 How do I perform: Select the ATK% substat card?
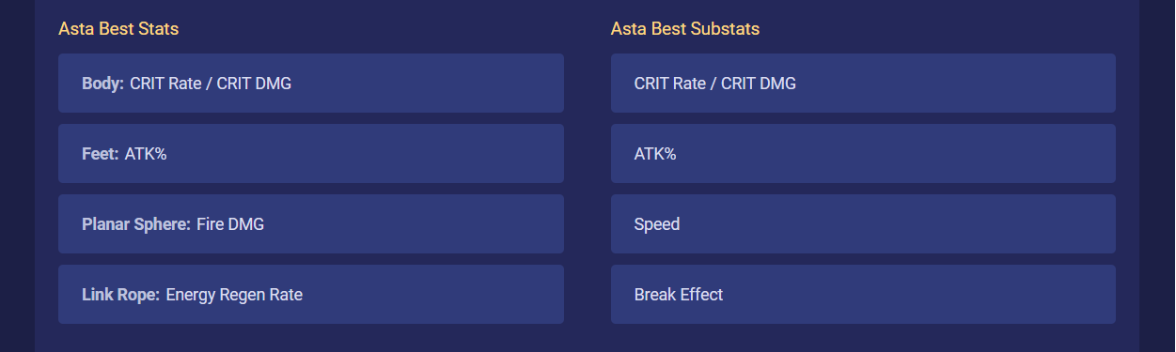[x=863, y=154]
